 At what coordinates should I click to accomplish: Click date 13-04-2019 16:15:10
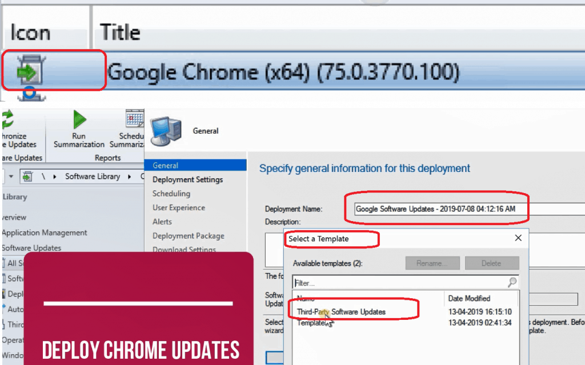pyautogui.click(x=480, y=312)
